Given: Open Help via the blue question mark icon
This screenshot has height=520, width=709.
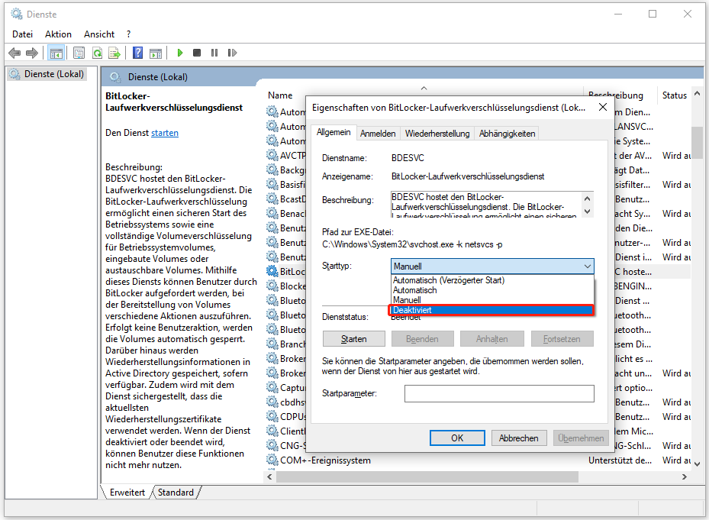Looking at the screenshot, I should point(137,52).
